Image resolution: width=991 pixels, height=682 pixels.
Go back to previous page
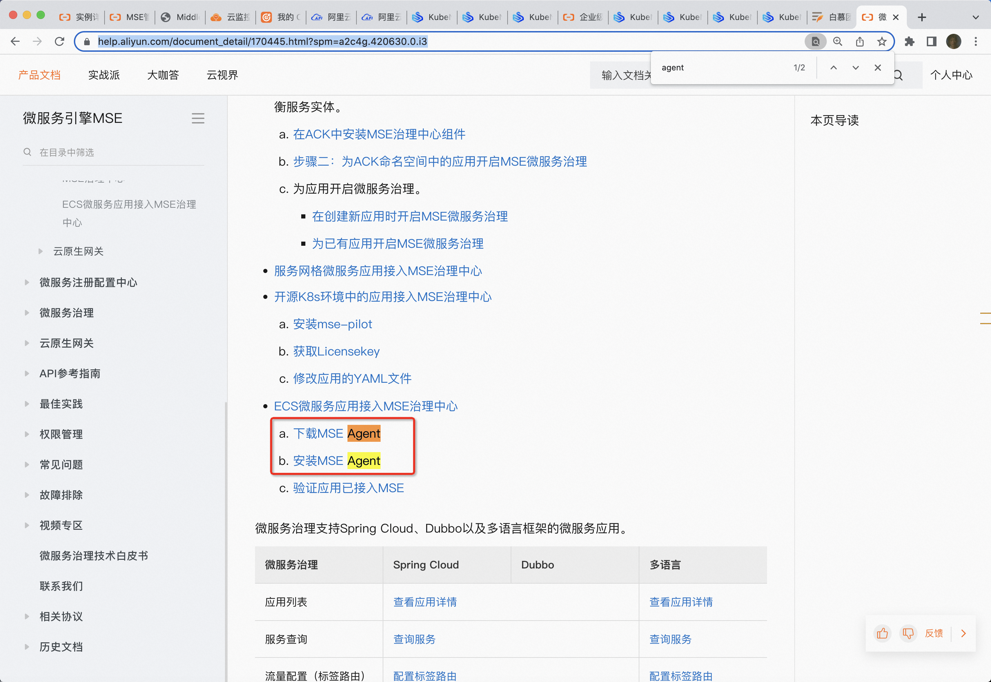coord(15,41)
